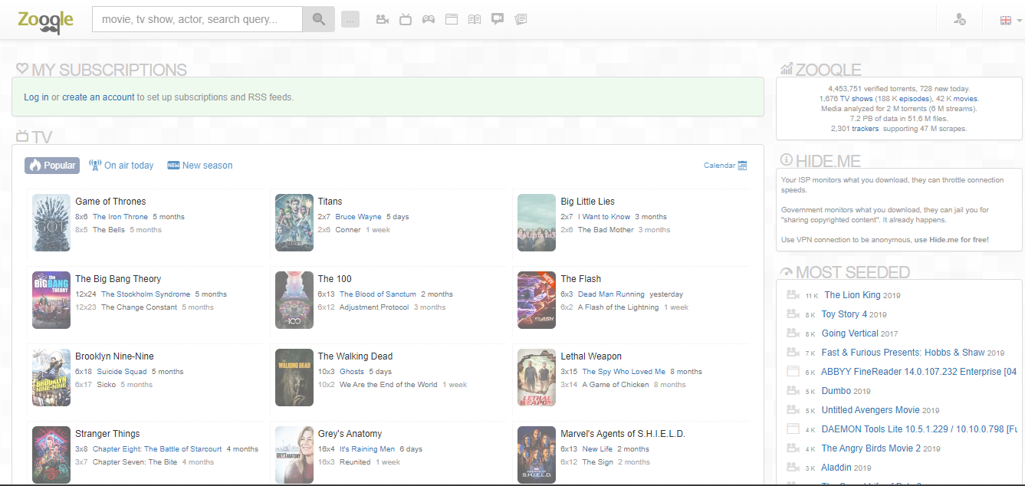This screenshot has width=1025, height=486.
Task: Click the Zooqle logo
Action: pos(45,21)
